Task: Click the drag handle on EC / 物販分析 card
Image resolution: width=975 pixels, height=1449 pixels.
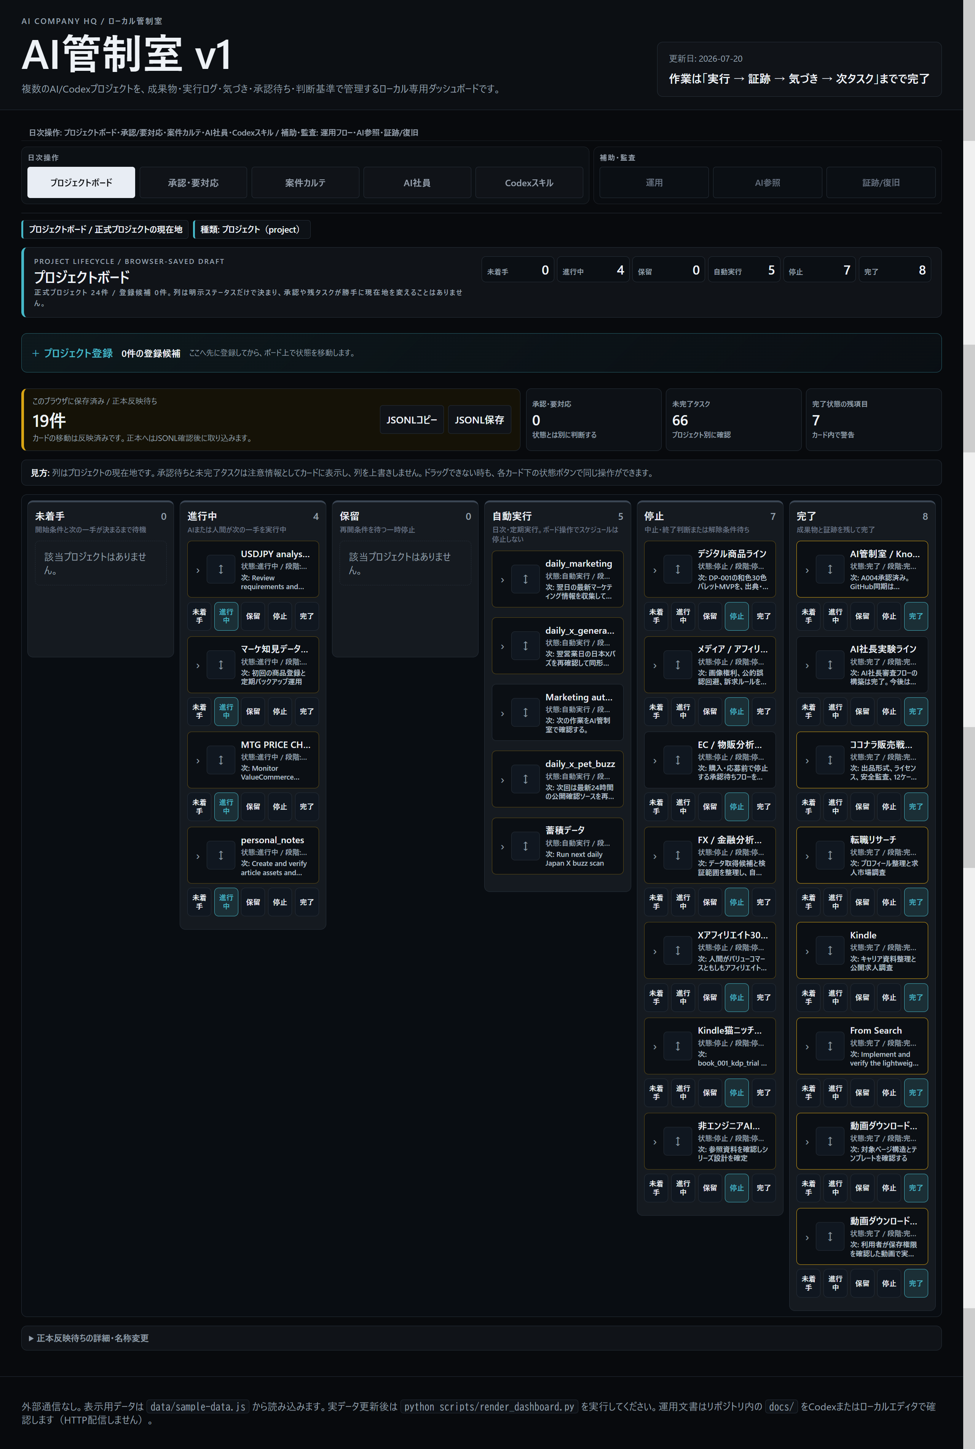Action: tap(678, 760)
